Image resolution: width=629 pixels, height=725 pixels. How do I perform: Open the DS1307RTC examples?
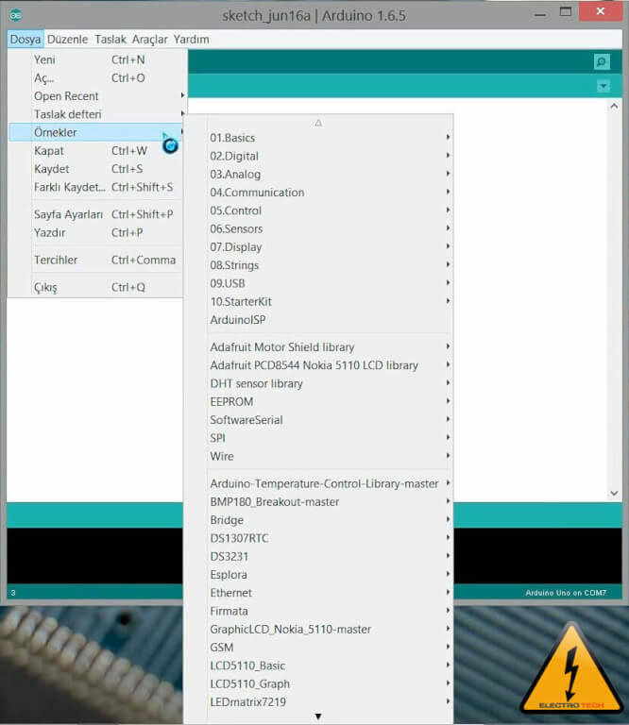[x=318, y=538]
